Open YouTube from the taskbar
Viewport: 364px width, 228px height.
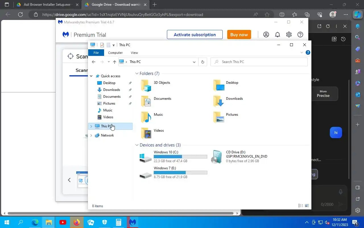(63, 222)
